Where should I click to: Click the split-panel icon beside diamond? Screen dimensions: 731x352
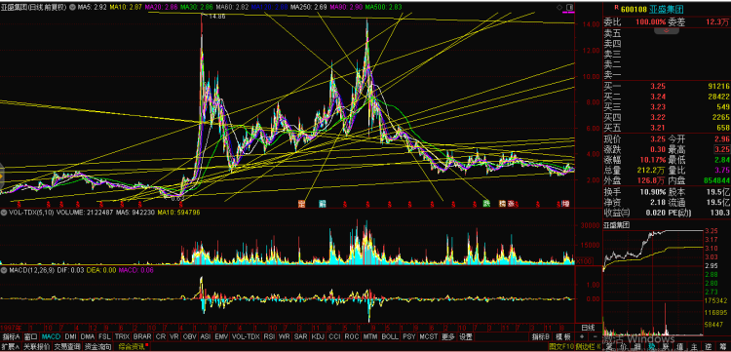click(570, 8)
